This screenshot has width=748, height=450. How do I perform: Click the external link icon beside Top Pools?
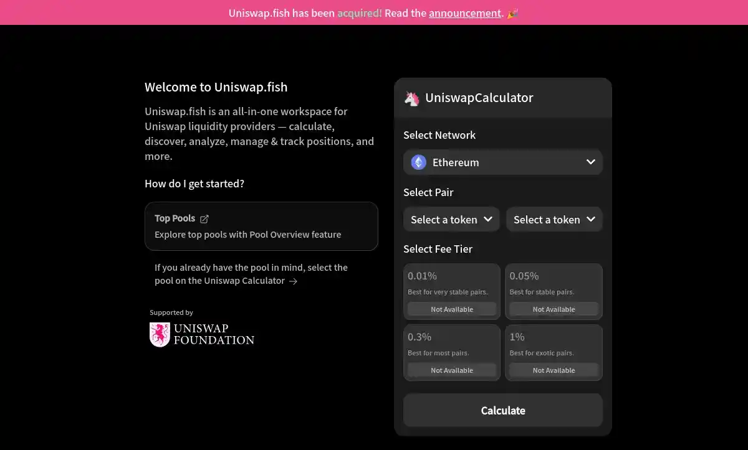pos(205,218)
